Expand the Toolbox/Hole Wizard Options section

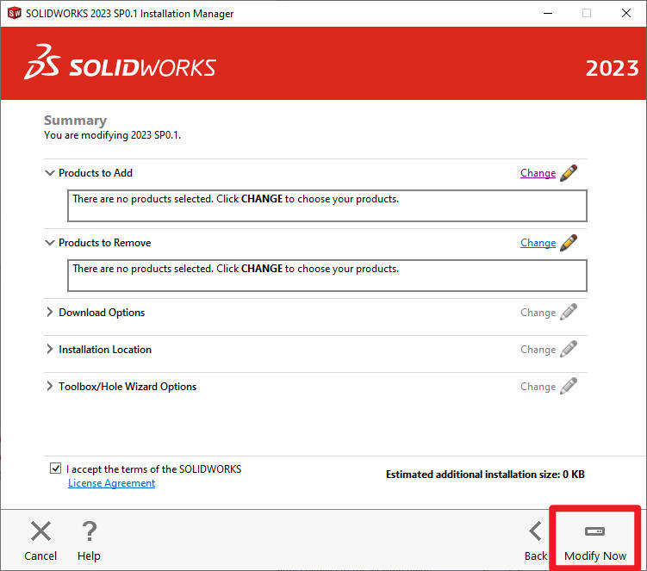click(x=50, y=387)
